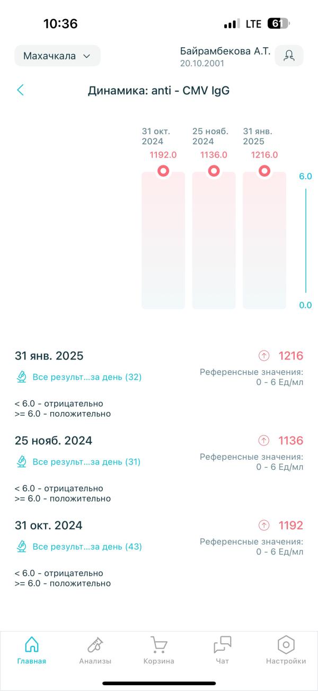Screen dimensions: 318x691
Task: Tap patient name Байрамбекова А.Т.
Action: tap(225, 51)
